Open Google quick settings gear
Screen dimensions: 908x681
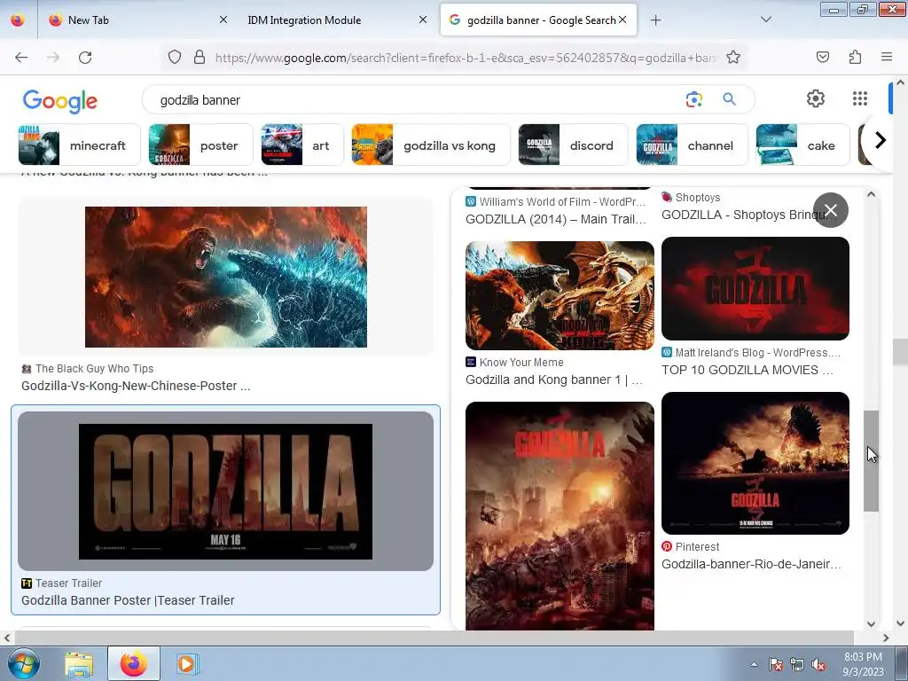pyautogui.click(x=816, y=98)
